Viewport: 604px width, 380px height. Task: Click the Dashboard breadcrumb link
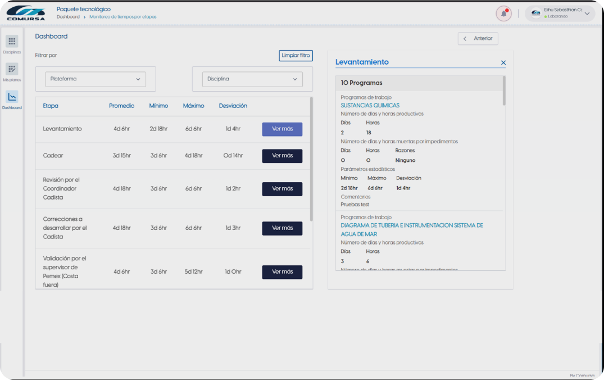tap(68, 17)
